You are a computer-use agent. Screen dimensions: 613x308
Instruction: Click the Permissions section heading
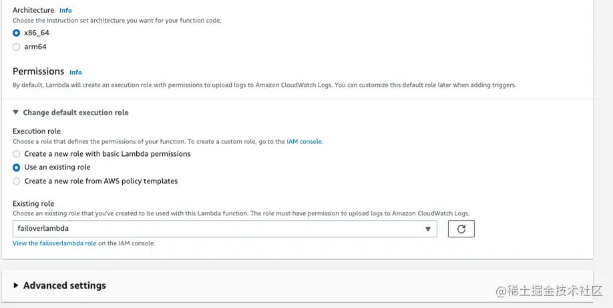39,71
